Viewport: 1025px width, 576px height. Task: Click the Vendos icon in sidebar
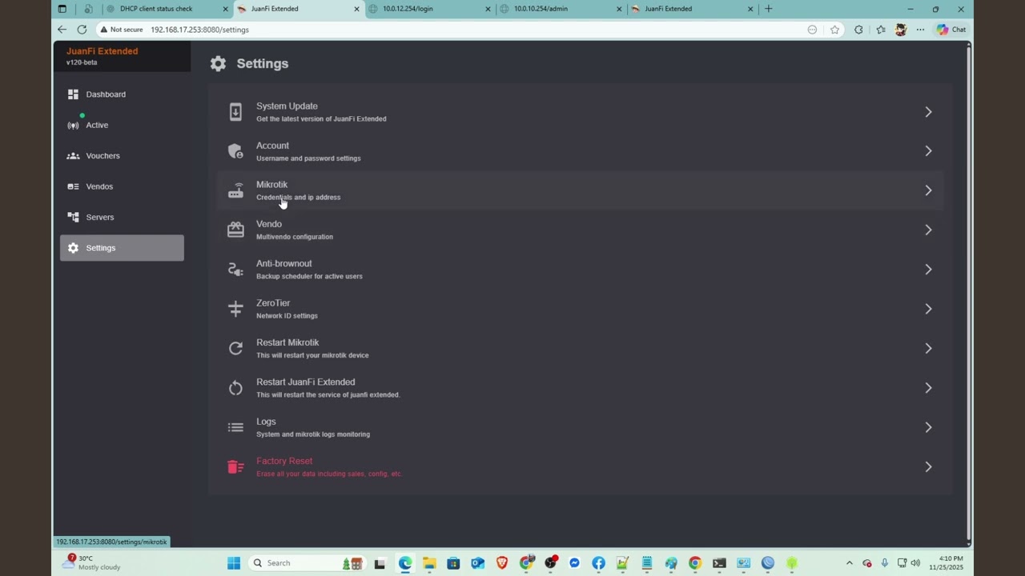pyautogui.click(x=73, y=186)
